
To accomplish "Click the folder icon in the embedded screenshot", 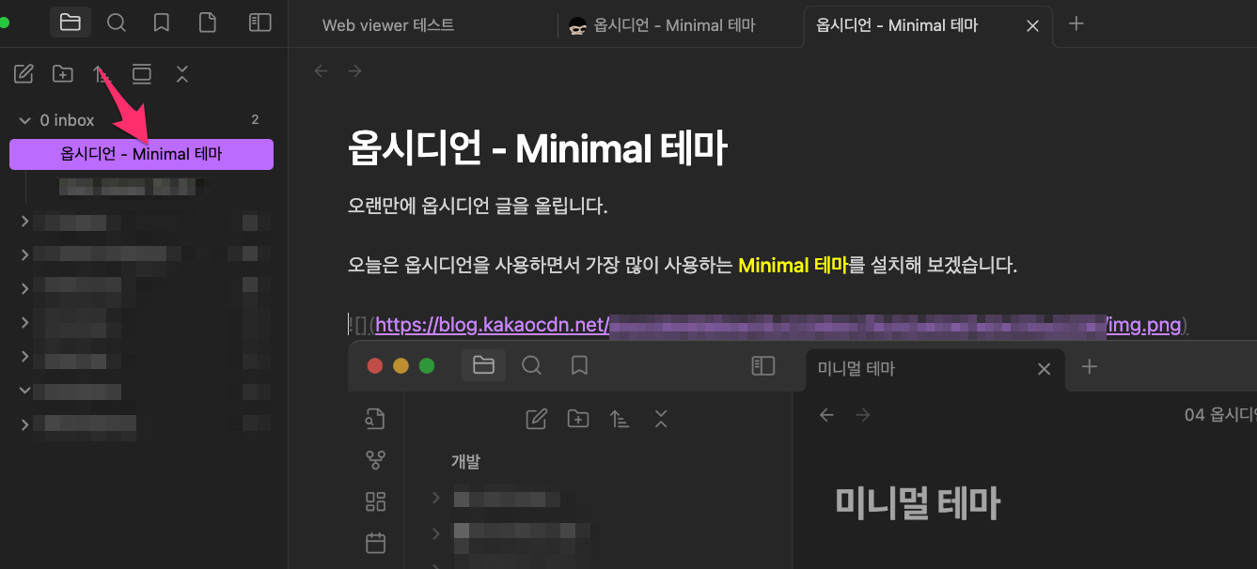I will pos(483,365).
